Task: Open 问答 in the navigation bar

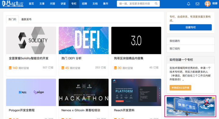Action: [x=52, y=4]
